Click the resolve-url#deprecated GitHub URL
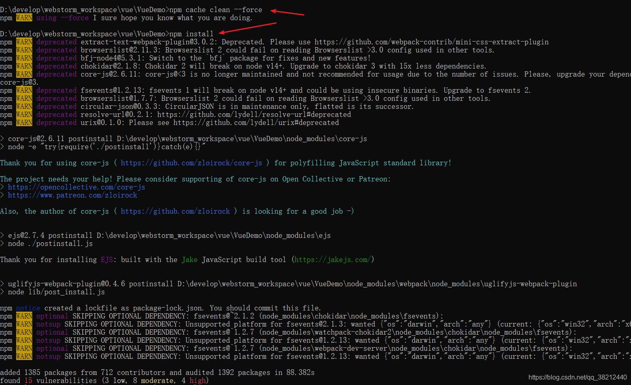This screenshot has width=631, height=385. (254, 114)
